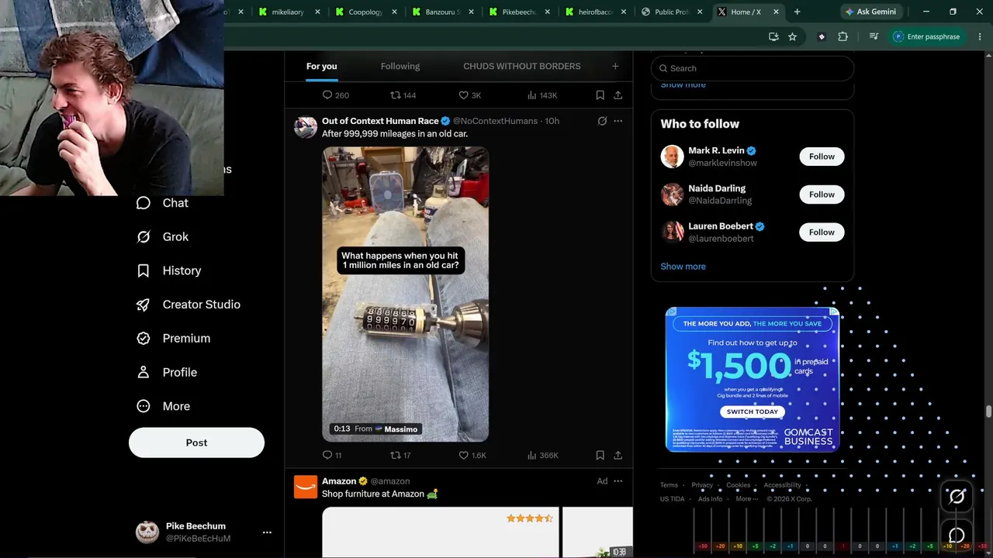This screenshot has height=558, width=993.
Task: Open browser media controls icon
Action: pyautogui.click(x=874, y=36)
